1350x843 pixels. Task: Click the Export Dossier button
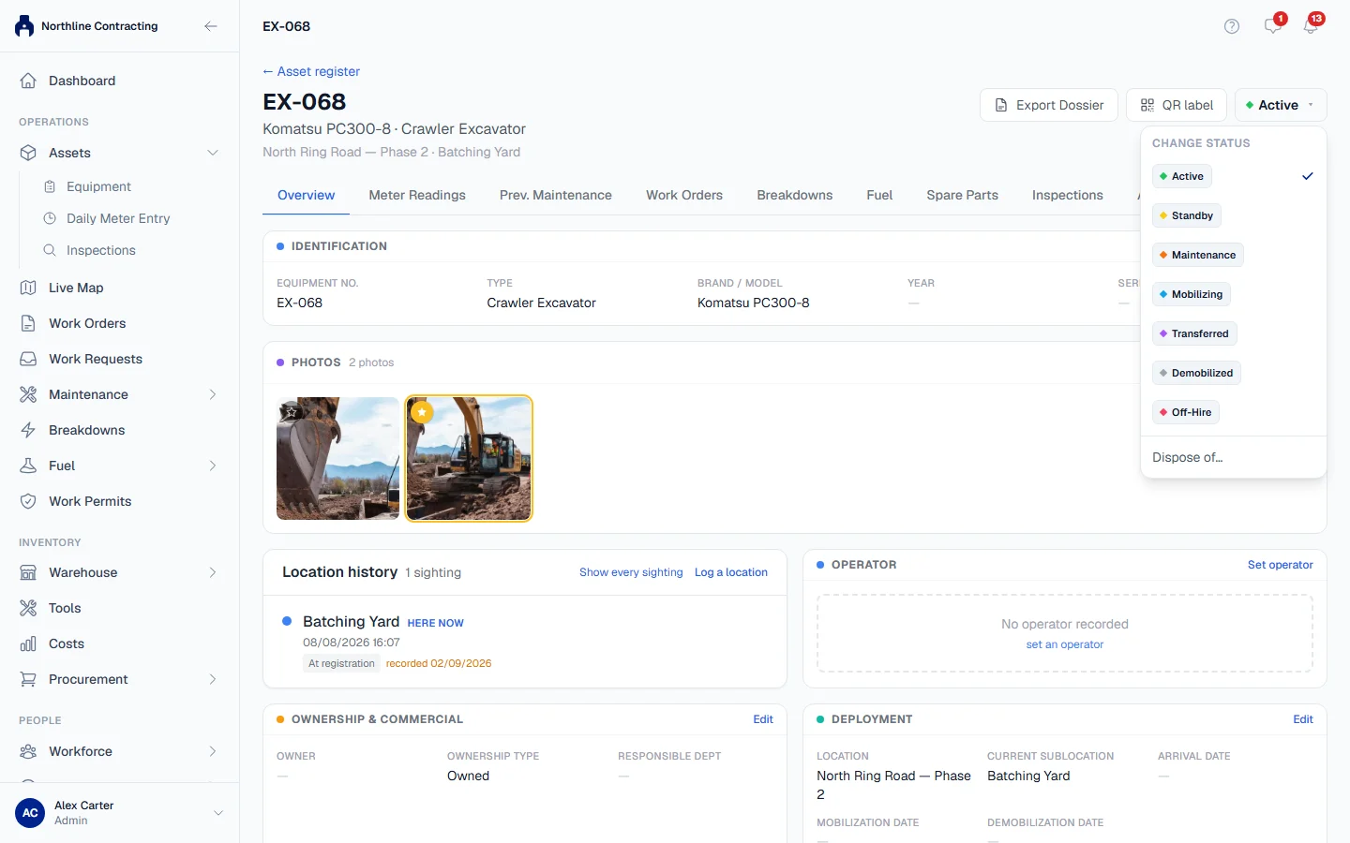1049,105
